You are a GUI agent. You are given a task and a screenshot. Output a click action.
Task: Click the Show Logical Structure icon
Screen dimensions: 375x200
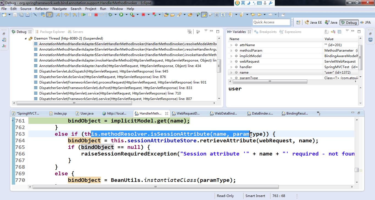(x=333, y=32)
